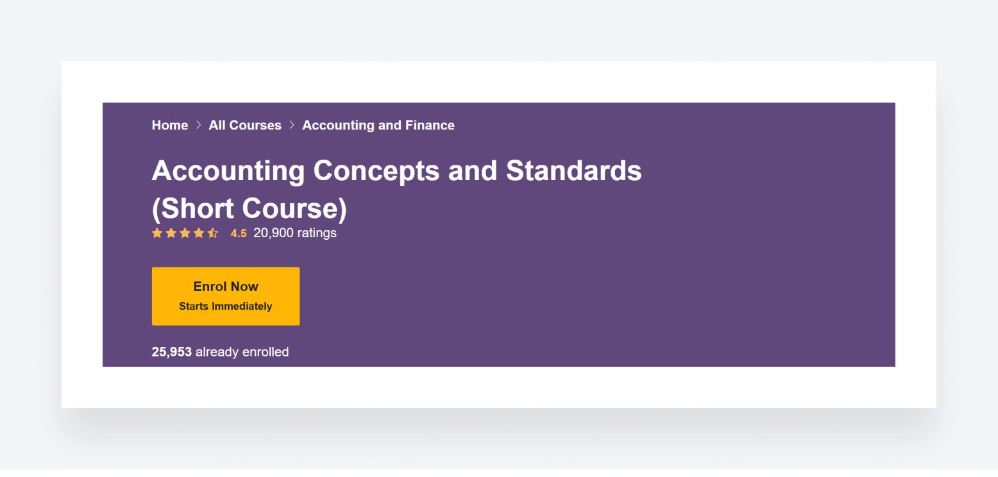Viewport: 998px width, 477px height.
Task: Click the chevron before Accounting and Finance
Action: pos(292,125)
